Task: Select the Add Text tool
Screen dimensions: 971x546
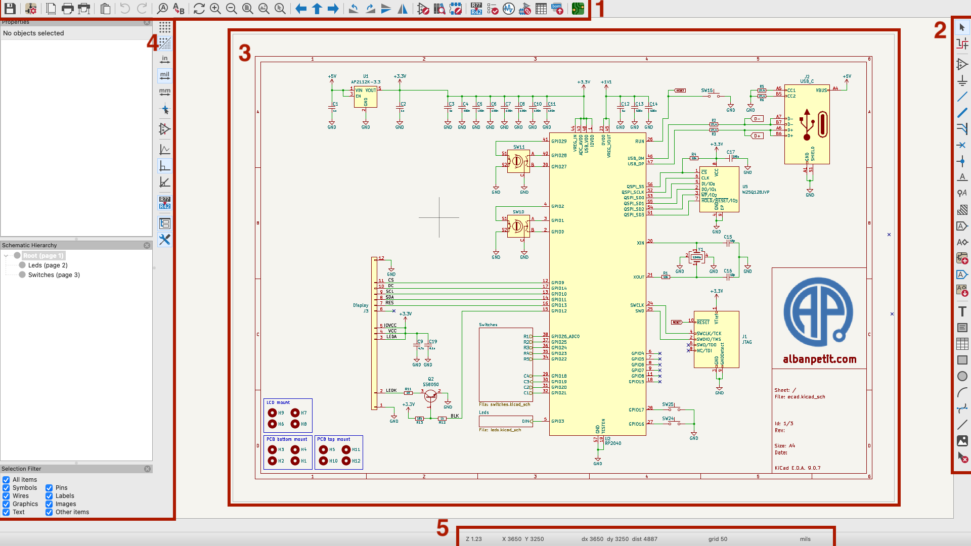Action: pos(962,311)
